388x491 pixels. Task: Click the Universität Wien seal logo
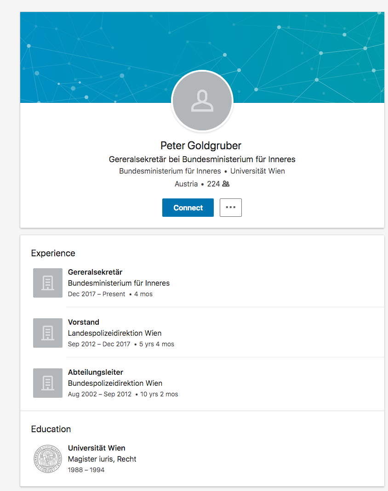(48, 459)
